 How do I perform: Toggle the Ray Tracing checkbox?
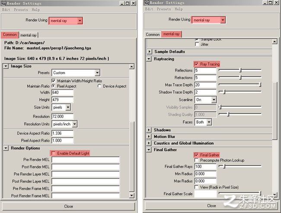coord(196,64)
